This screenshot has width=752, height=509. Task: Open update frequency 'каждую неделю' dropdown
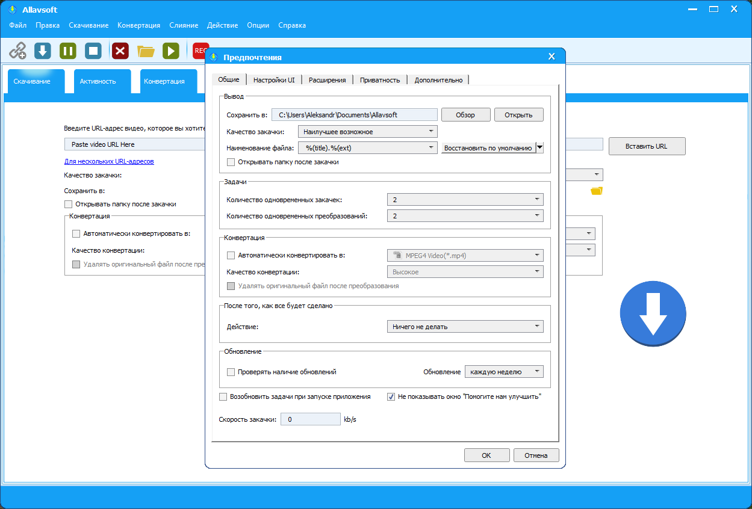(x=505, y=372)
